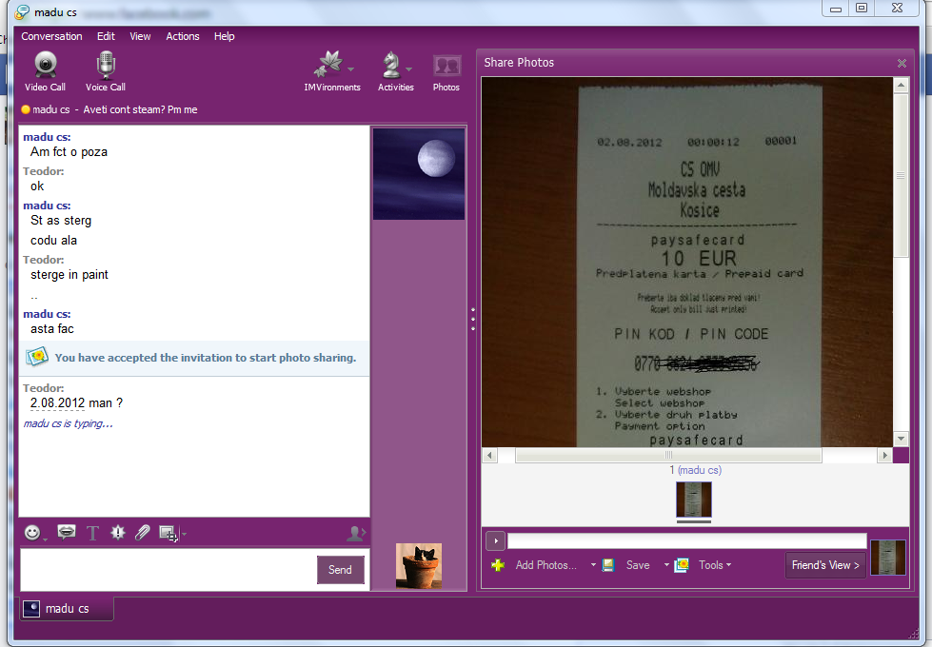Screen dimensions: 932x647
Task: Select the madu cs conversation tab
Action: [x=66, y=608]
